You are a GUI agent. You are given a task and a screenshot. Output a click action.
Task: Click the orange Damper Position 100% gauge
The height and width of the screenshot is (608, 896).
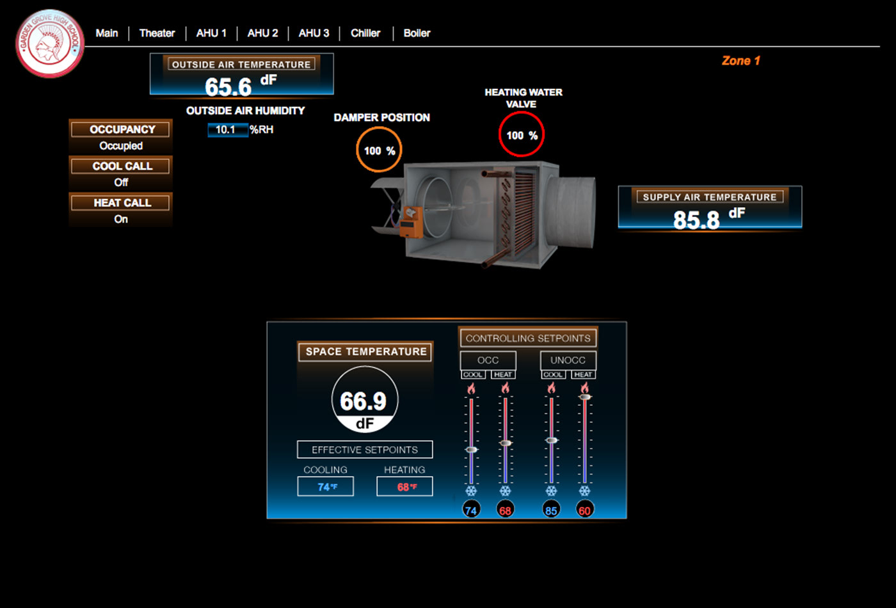click(x=380, y=150)
